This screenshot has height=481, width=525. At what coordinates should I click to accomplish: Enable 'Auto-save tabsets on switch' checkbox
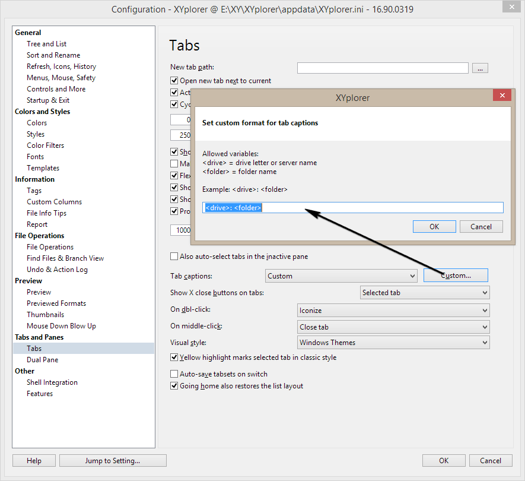[x=174, y=374]
